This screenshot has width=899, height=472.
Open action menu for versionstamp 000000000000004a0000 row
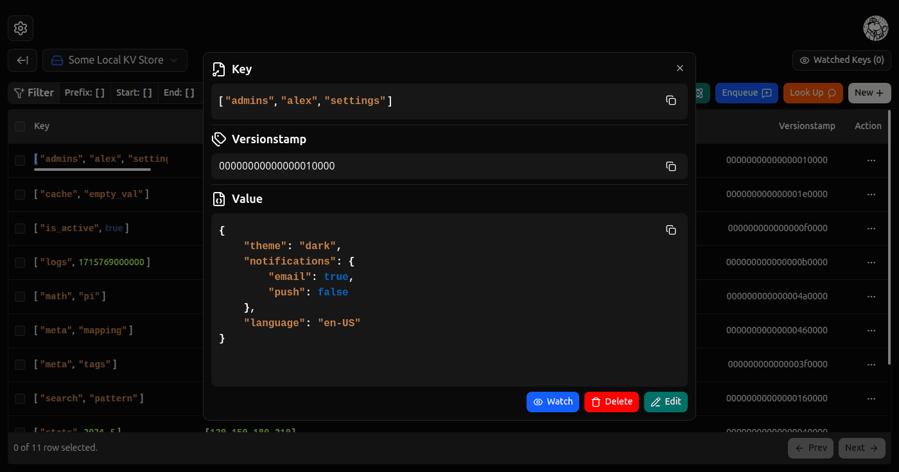[871, 297]
